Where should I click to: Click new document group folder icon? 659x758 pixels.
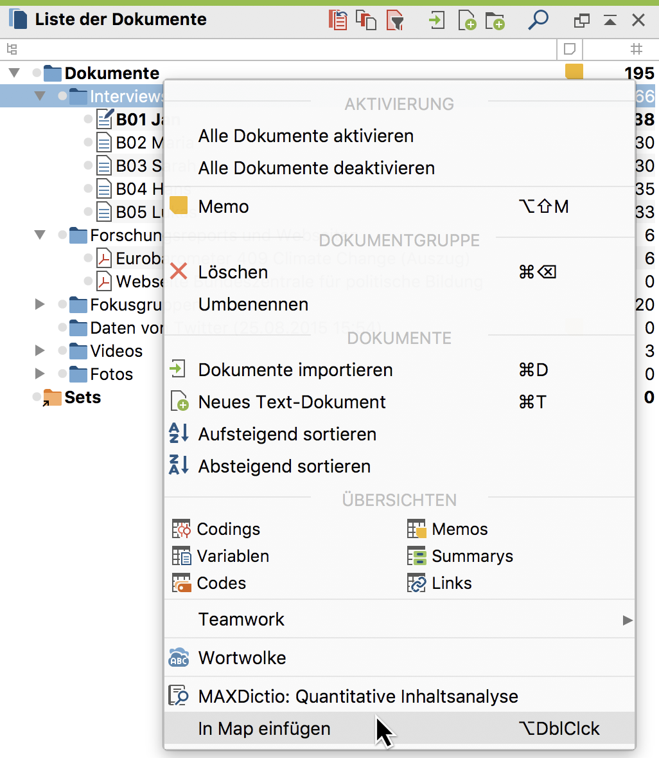point(495,20)
